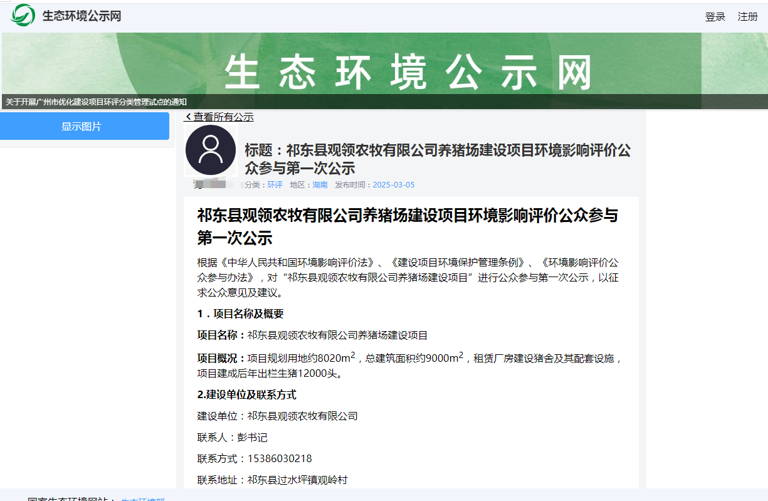Click the 2.建设单位及联系方式 section heading
The width and height of the screenshot is (768, 501).
click(246, 394)
